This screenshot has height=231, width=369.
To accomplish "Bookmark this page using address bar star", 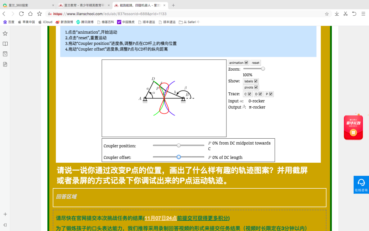I will click(x=327, y=14).
